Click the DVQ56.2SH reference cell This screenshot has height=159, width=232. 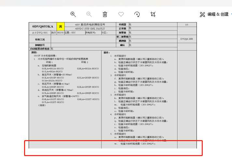point(187,38)
